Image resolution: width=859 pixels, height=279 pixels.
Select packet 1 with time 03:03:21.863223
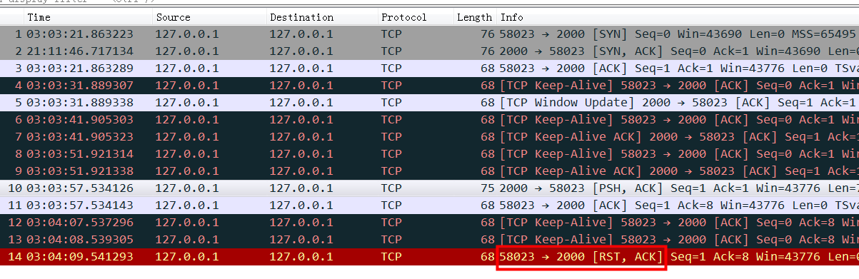429,34
